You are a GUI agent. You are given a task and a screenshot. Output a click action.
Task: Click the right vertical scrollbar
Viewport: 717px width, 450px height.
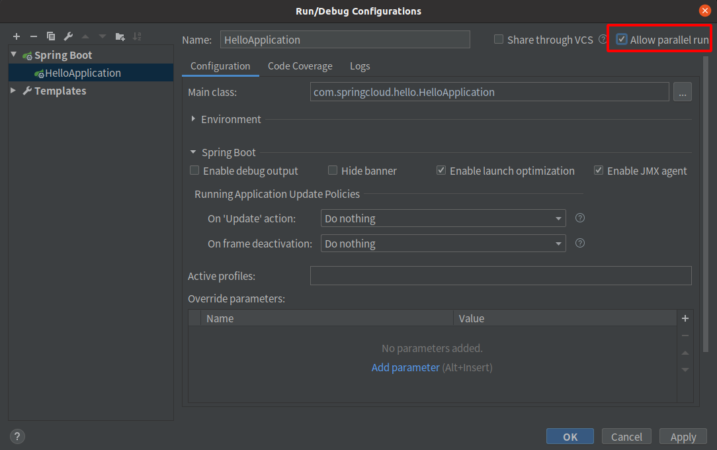click(706, 204)
